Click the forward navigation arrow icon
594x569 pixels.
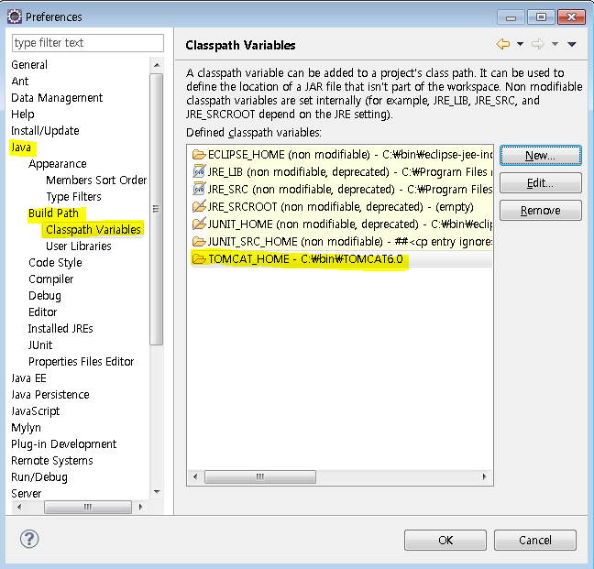pos(538,44)
